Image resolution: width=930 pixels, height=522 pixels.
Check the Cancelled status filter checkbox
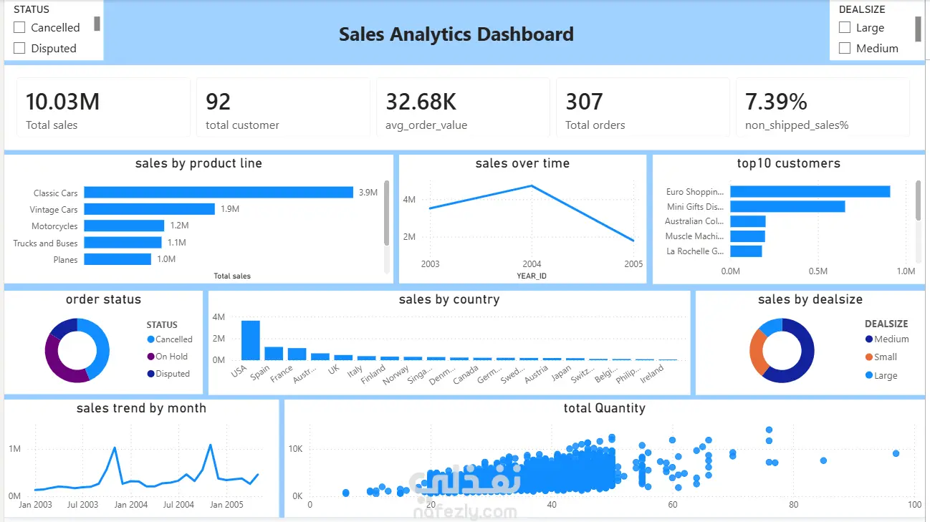pos(19,28)
